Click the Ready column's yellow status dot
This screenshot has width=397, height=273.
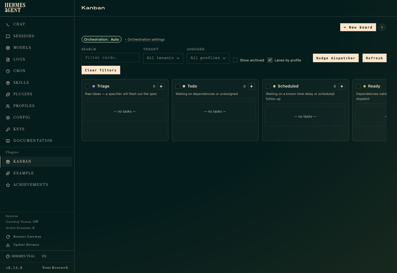click(x=365, y=86)
